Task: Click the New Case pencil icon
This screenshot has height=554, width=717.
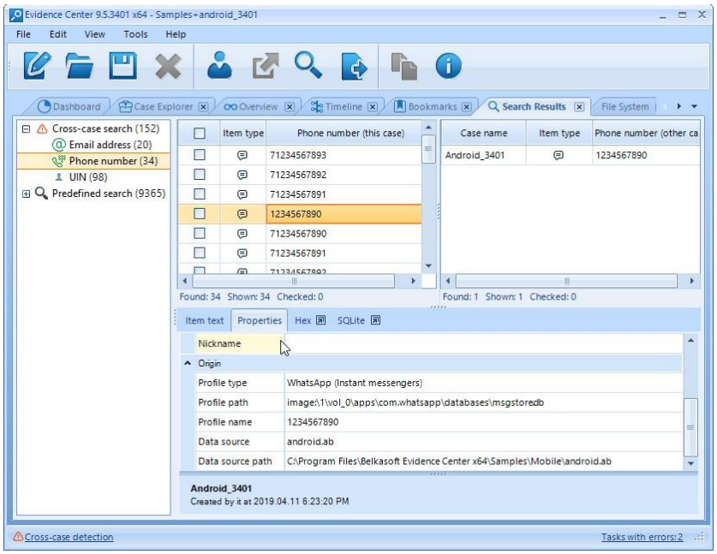Action: (37, 66)
